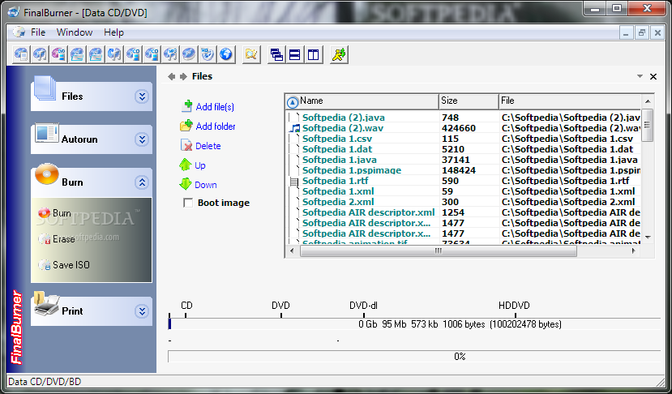Click the Size column header

pos(469,101)
